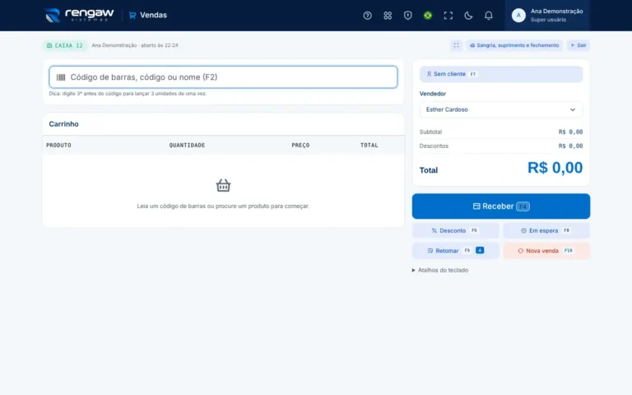This screenshot has height=395, width=632.
Task: Click the PRODUTO column header
Action: tap(58, 145)
